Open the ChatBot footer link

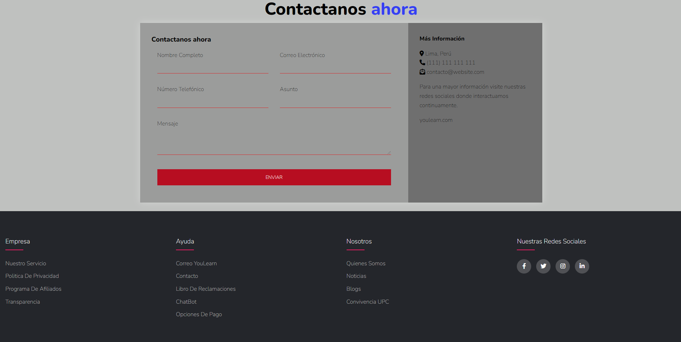[186, 302]
